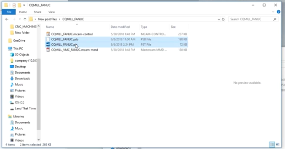This screenshot has width=285, height=149.
Task: Click 'New post files' in address path
Action: [x=47, y=19]
